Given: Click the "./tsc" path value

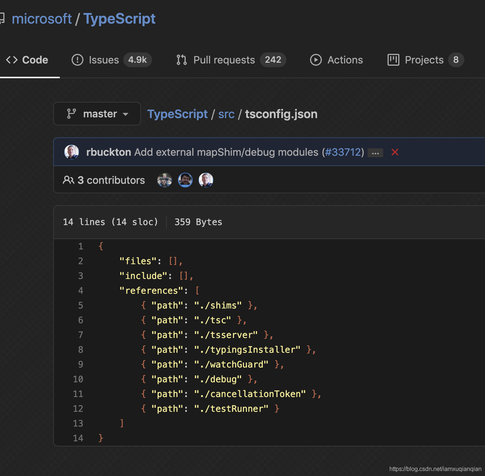Looking at the screenshot, I should pos(213,320).
